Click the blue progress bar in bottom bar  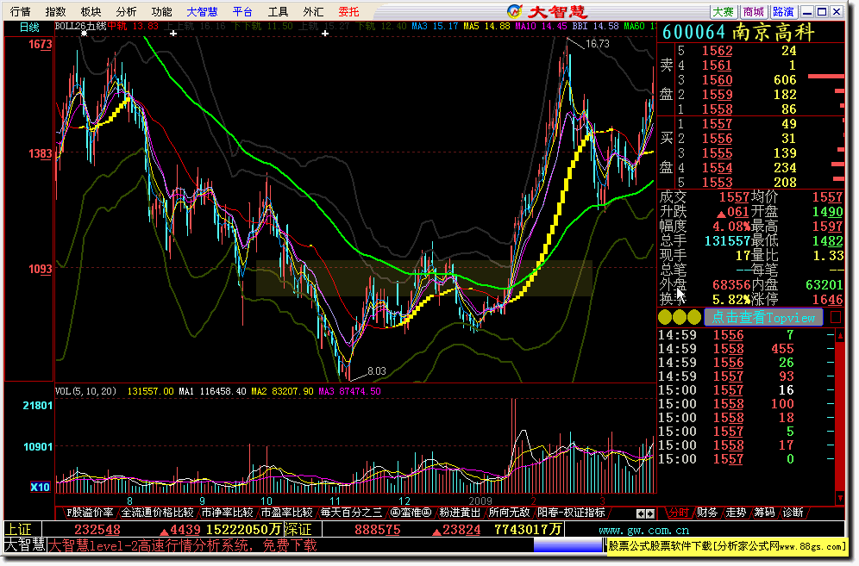pos(567,545)
